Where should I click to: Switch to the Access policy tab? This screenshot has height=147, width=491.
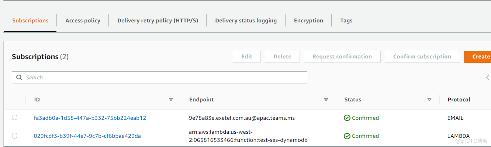83,21
